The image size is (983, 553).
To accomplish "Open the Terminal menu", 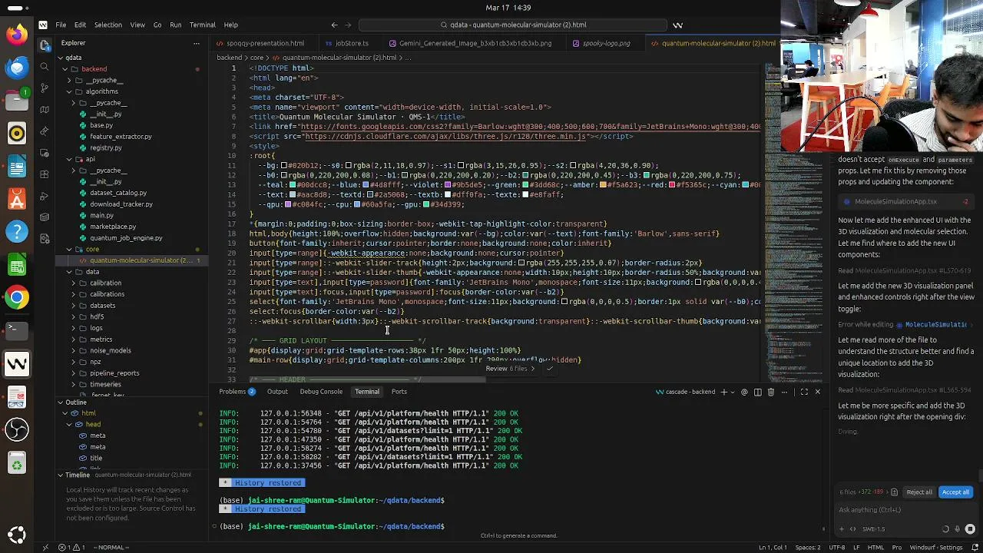I will 203,25.
